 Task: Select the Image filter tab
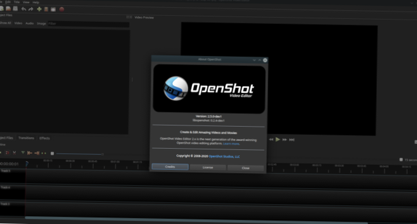[x=41, y=23]
